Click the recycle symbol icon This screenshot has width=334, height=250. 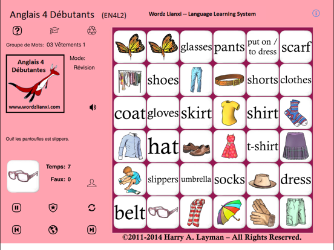point(92,30)
